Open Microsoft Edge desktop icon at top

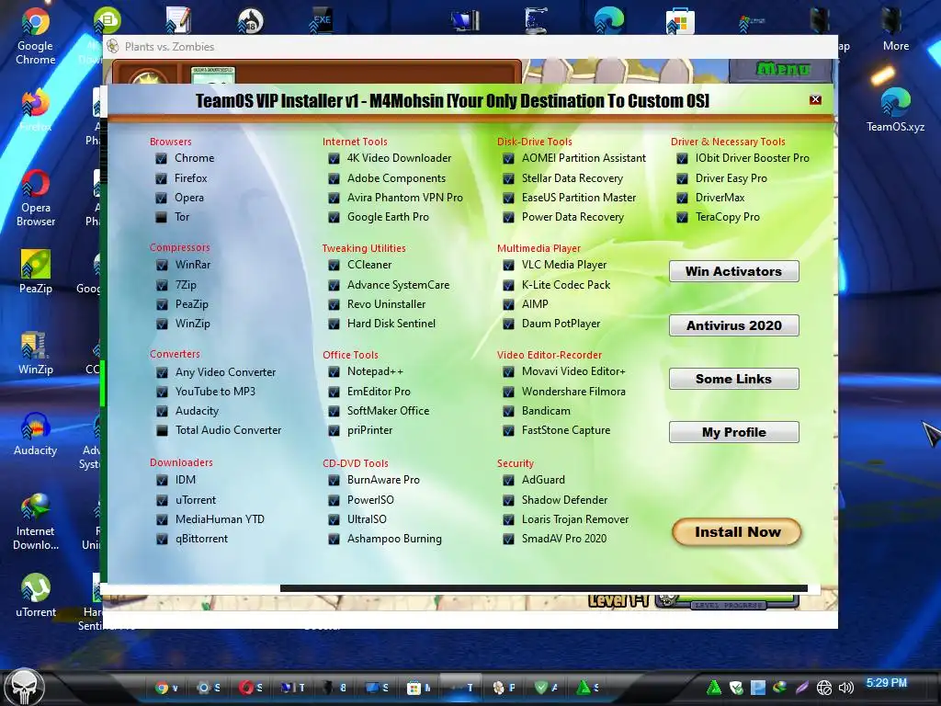608,20
